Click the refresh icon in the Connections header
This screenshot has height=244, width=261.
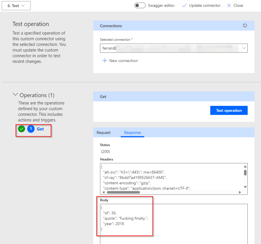click(x=245, y=25)
